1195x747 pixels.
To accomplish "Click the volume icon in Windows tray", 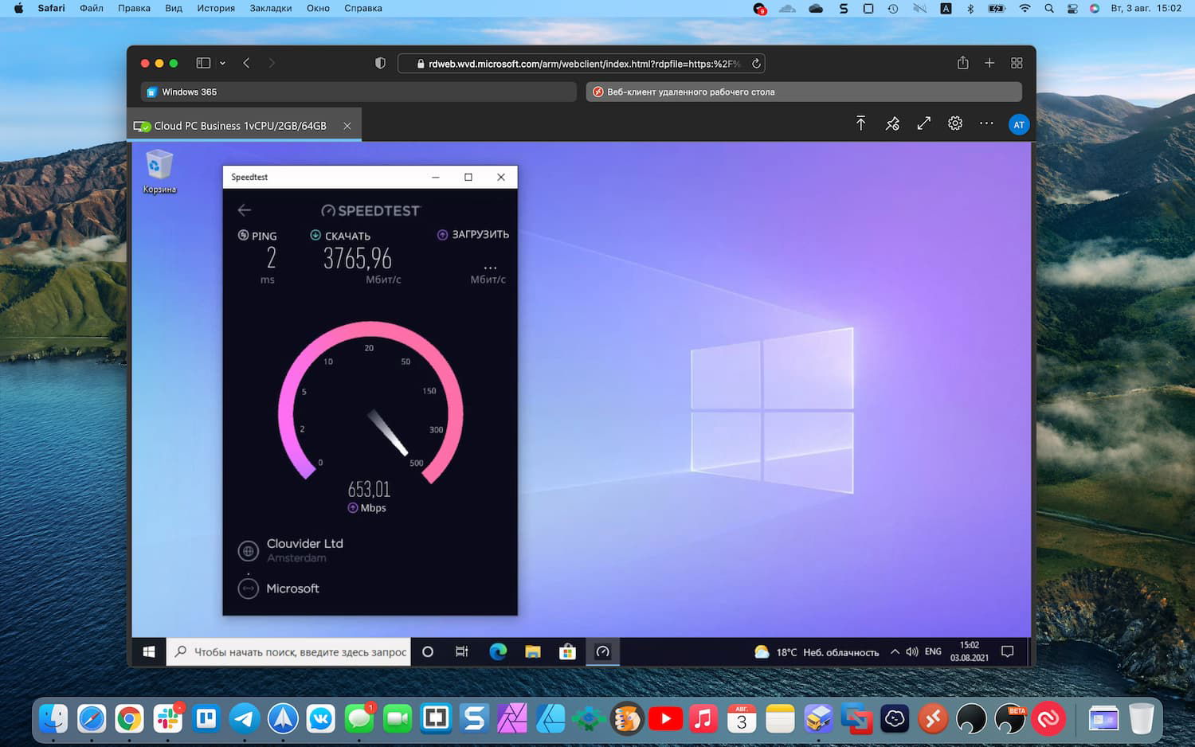I will tap(912, 652).
